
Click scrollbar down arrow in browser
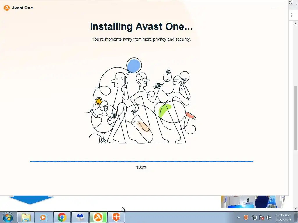pos(296,209)
